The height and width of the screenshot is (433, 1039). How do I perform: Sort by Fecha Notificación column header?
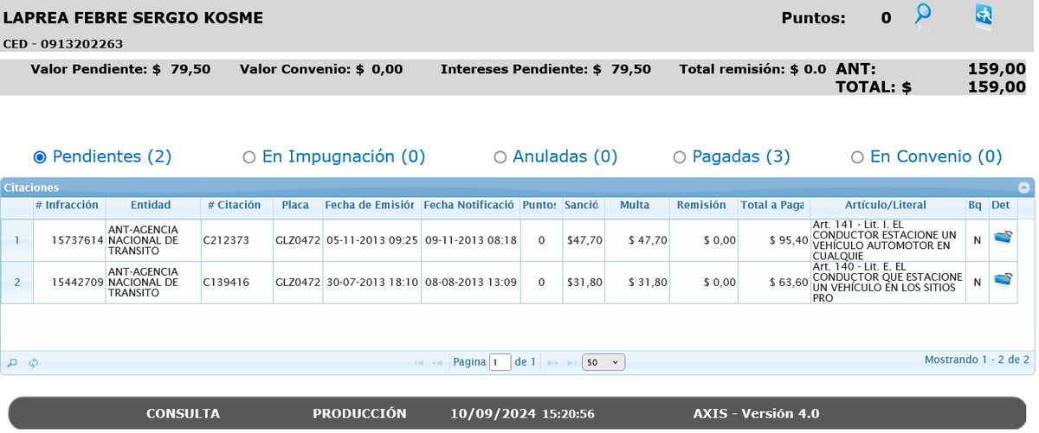[470, 206]
